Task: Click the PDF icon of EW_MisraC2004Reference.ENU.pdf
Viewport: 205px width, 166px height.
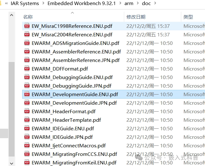Action: (27, 34)
